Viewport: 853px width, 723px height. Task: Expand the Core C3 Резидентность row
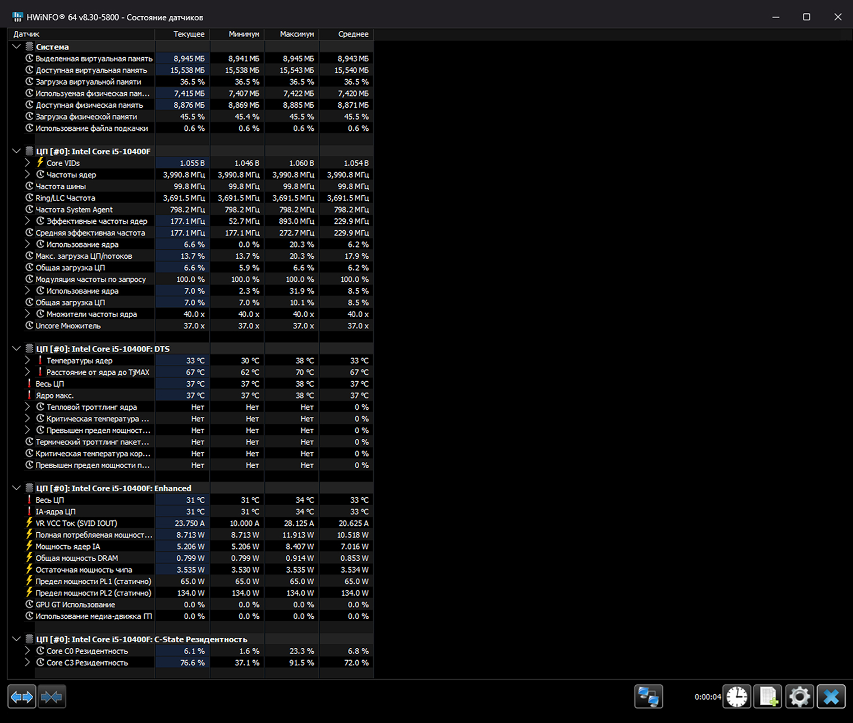(27, 662)
